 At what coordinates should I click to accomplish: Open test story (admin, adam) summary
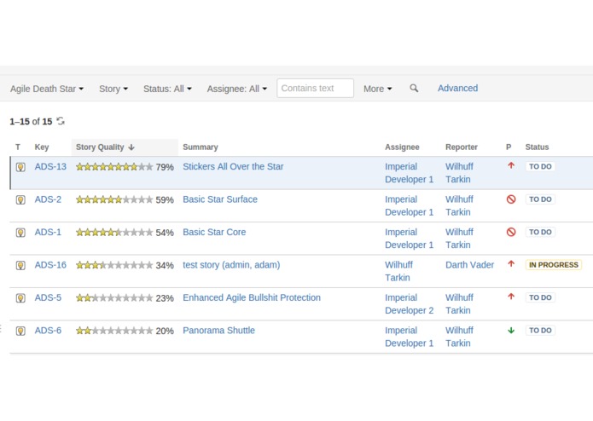(231, 265)
